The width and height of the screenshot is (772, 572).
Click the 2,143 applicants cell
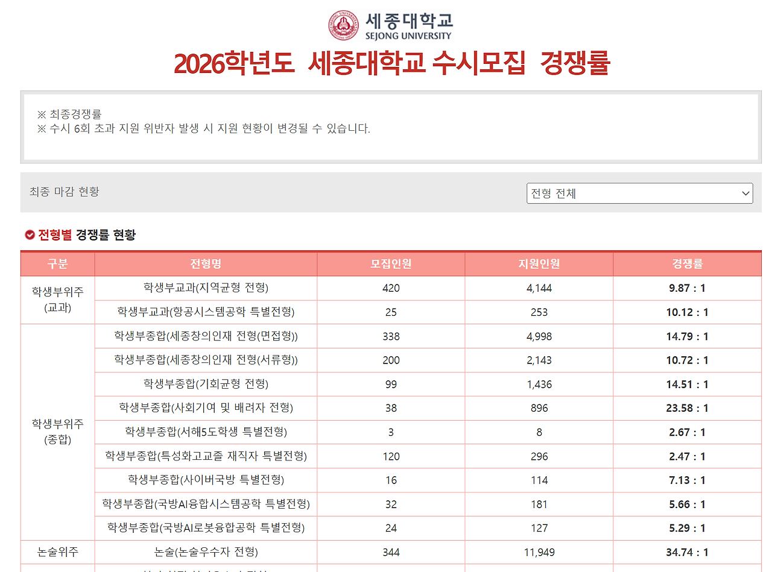click(539, 360)
